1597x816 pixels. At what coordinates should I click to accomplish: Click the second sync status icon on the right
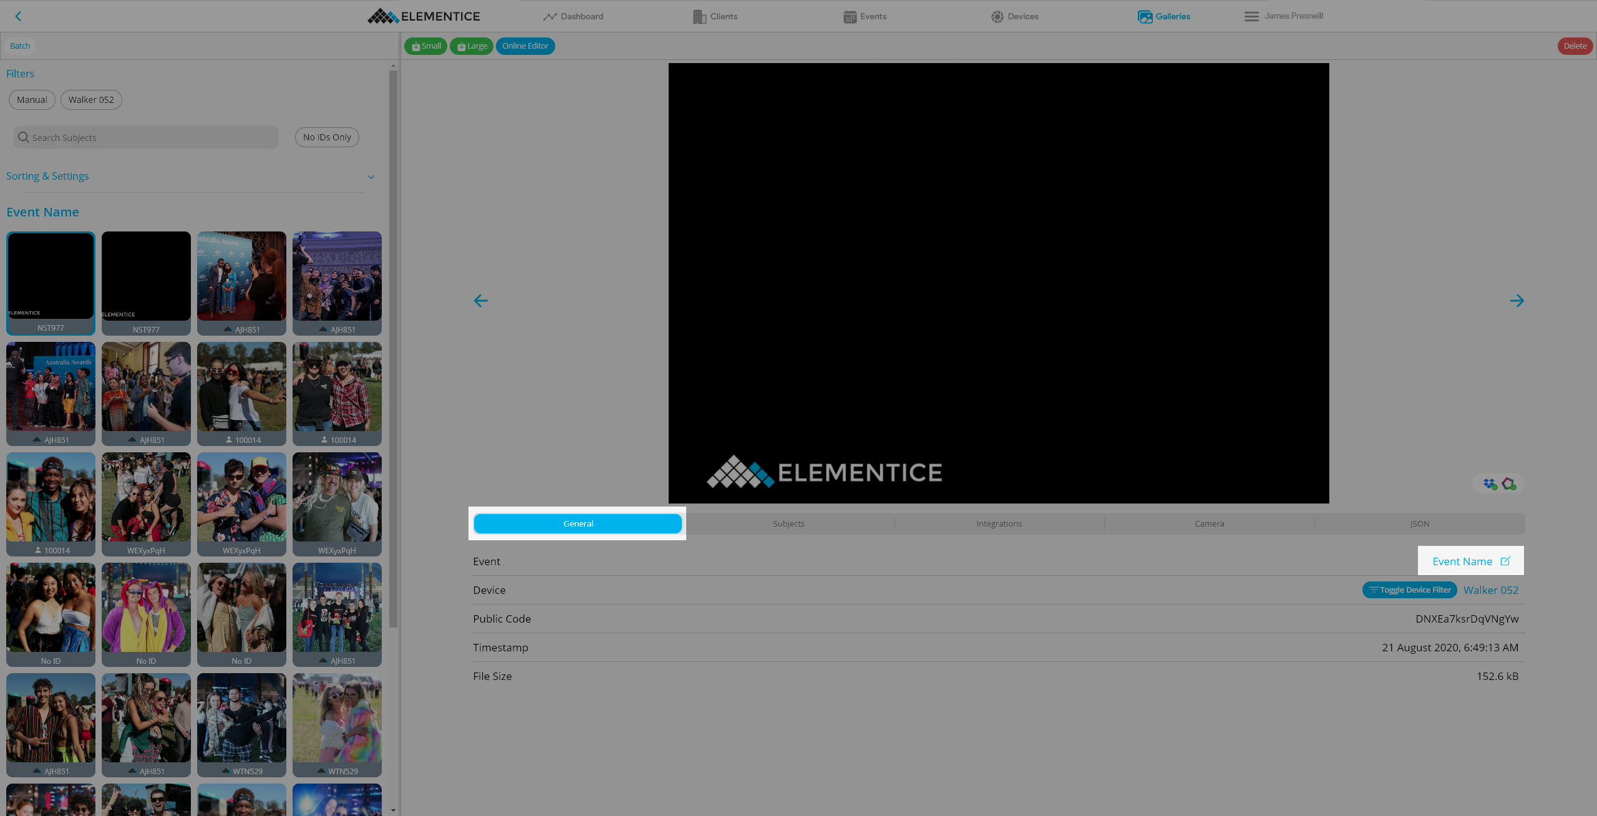point(1509,484)
